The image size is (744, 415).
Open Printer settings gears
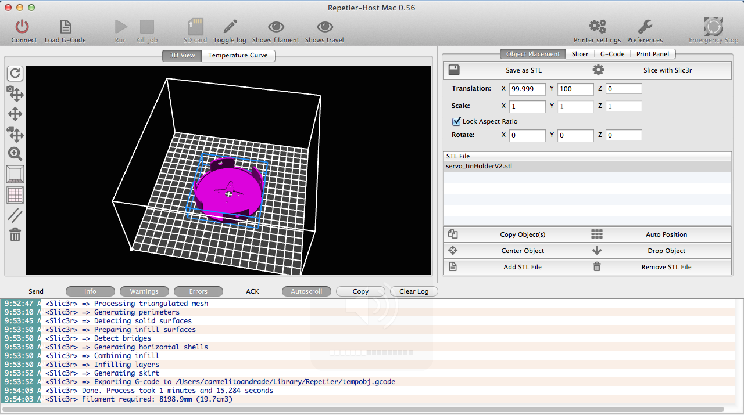point(598,27)
